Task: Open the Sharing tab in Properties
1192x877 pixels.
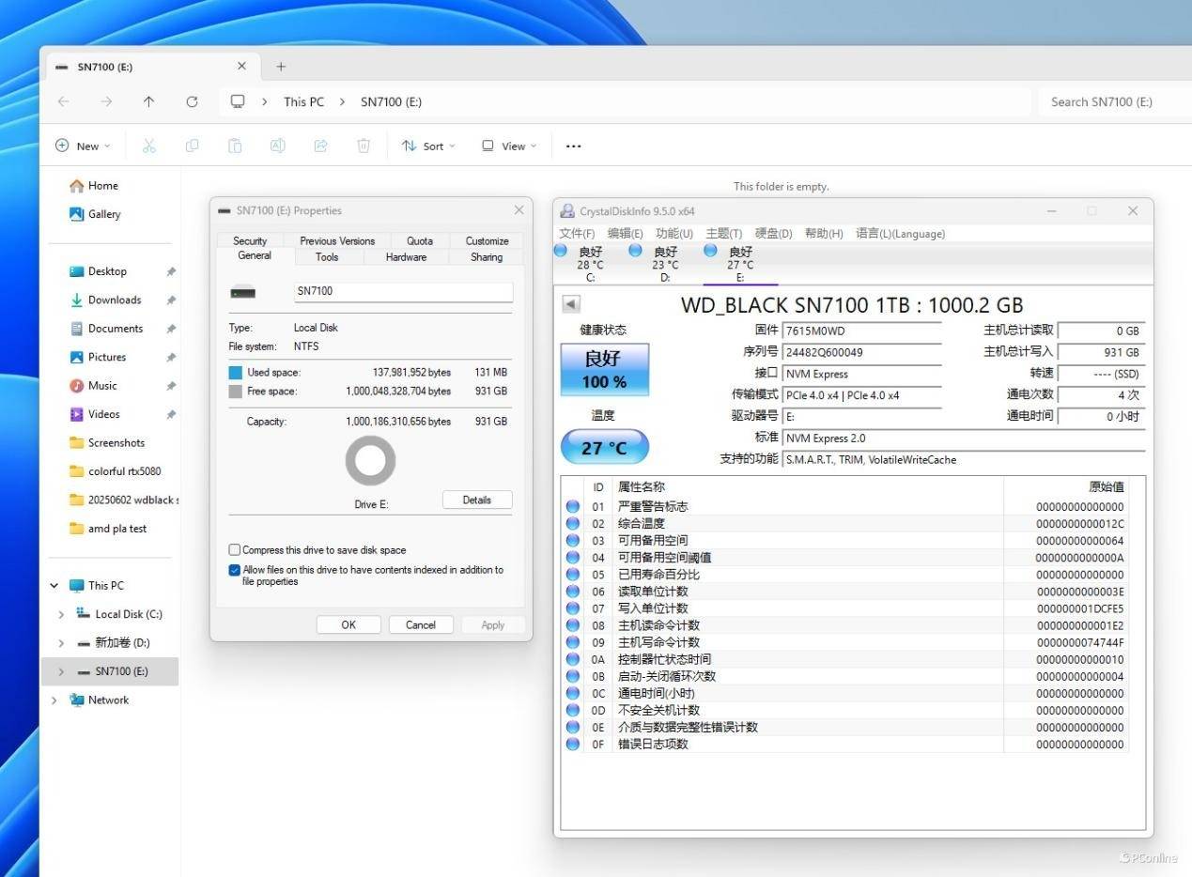Action: tap(487, 256)
